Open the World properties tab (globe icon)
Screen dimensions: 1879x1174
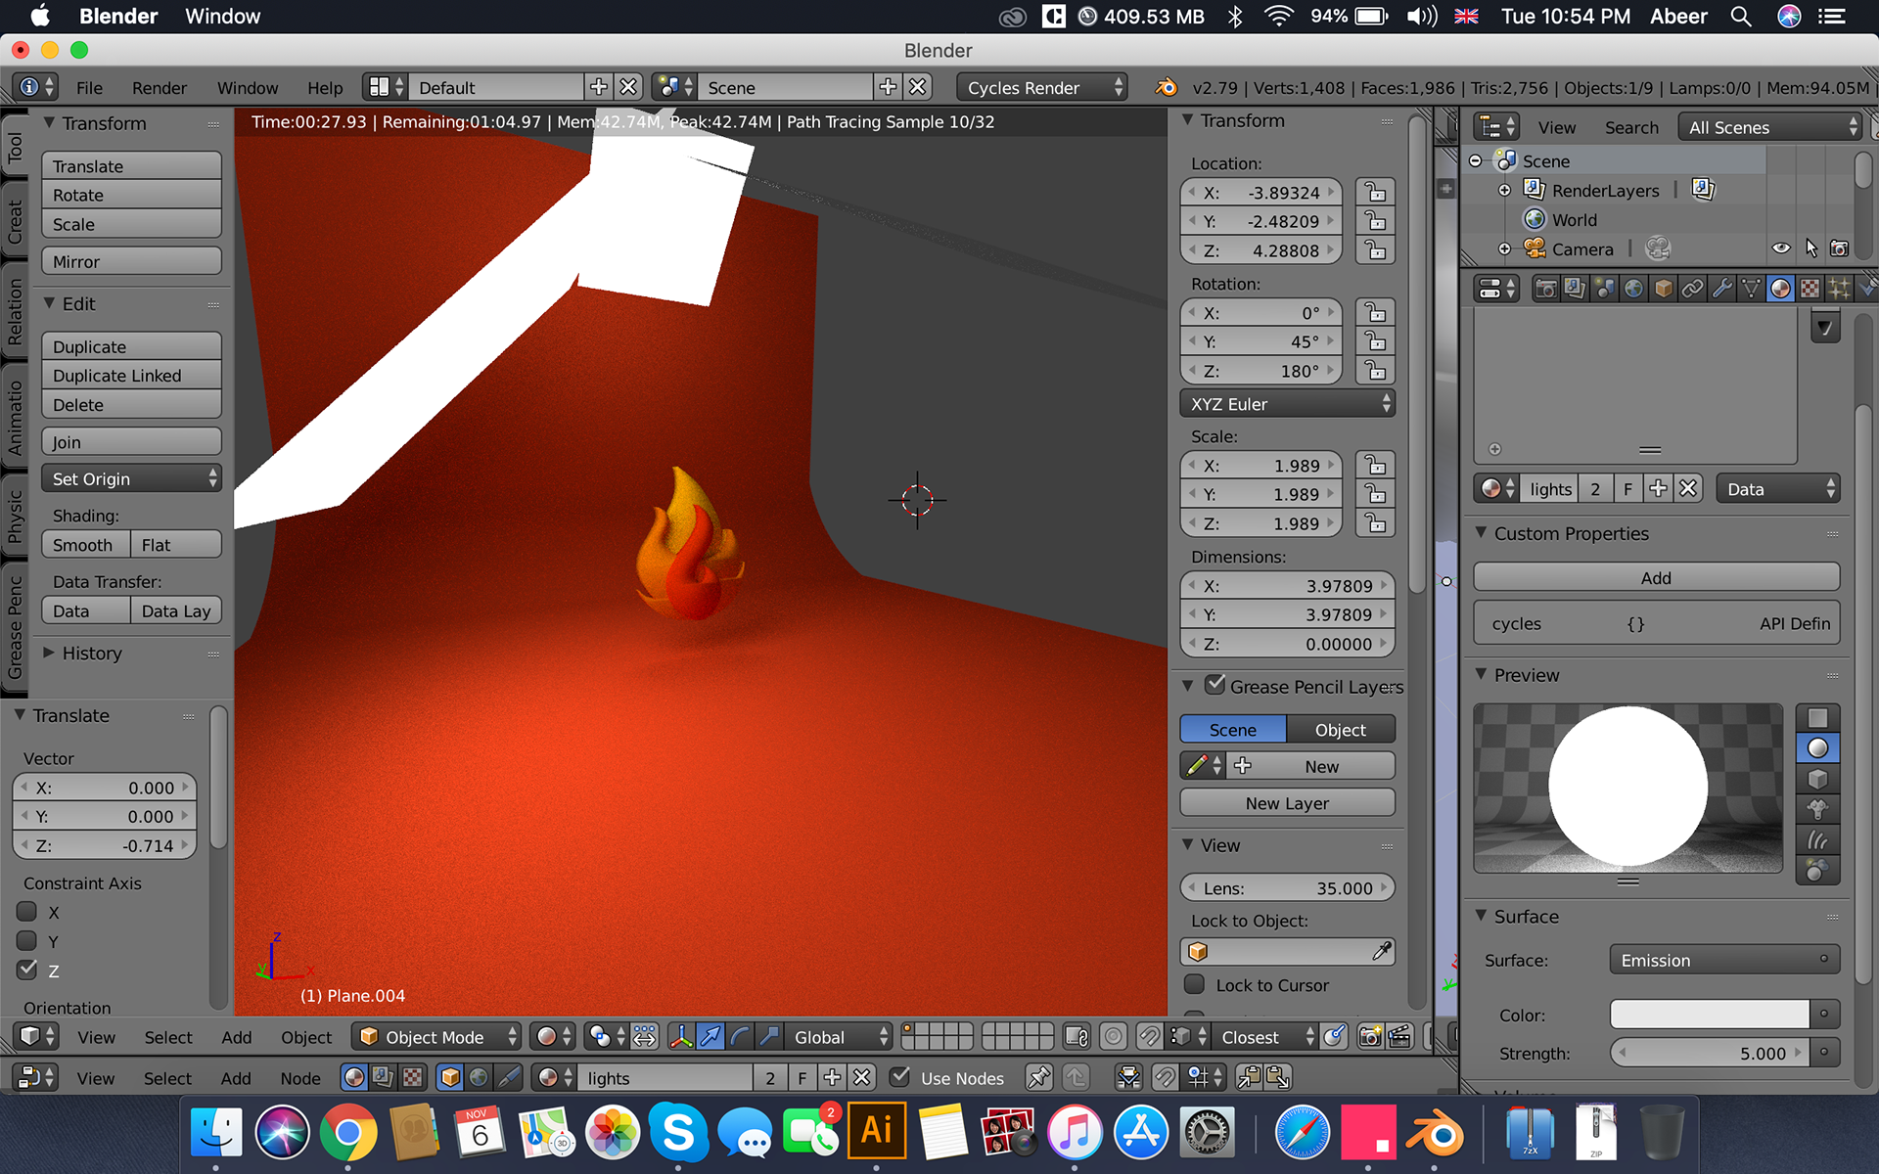pos(1633,289)
